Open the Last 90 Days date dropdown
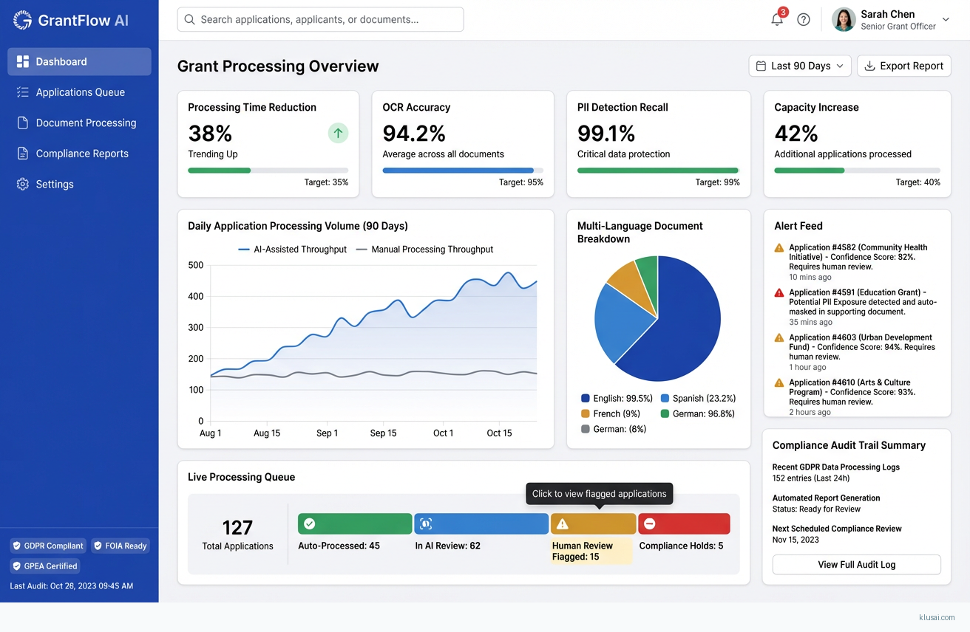Viewport: 970px width, 632px height. (799, 66)
